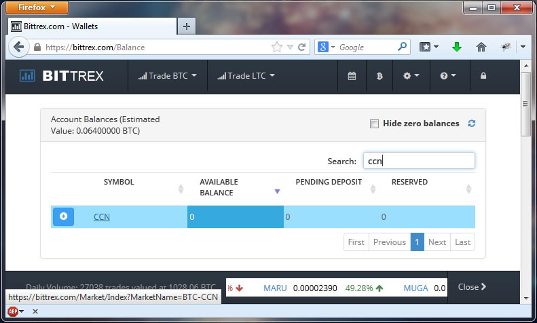
Task: Open the calendar icon in navbar
Action: pos(352,76)
